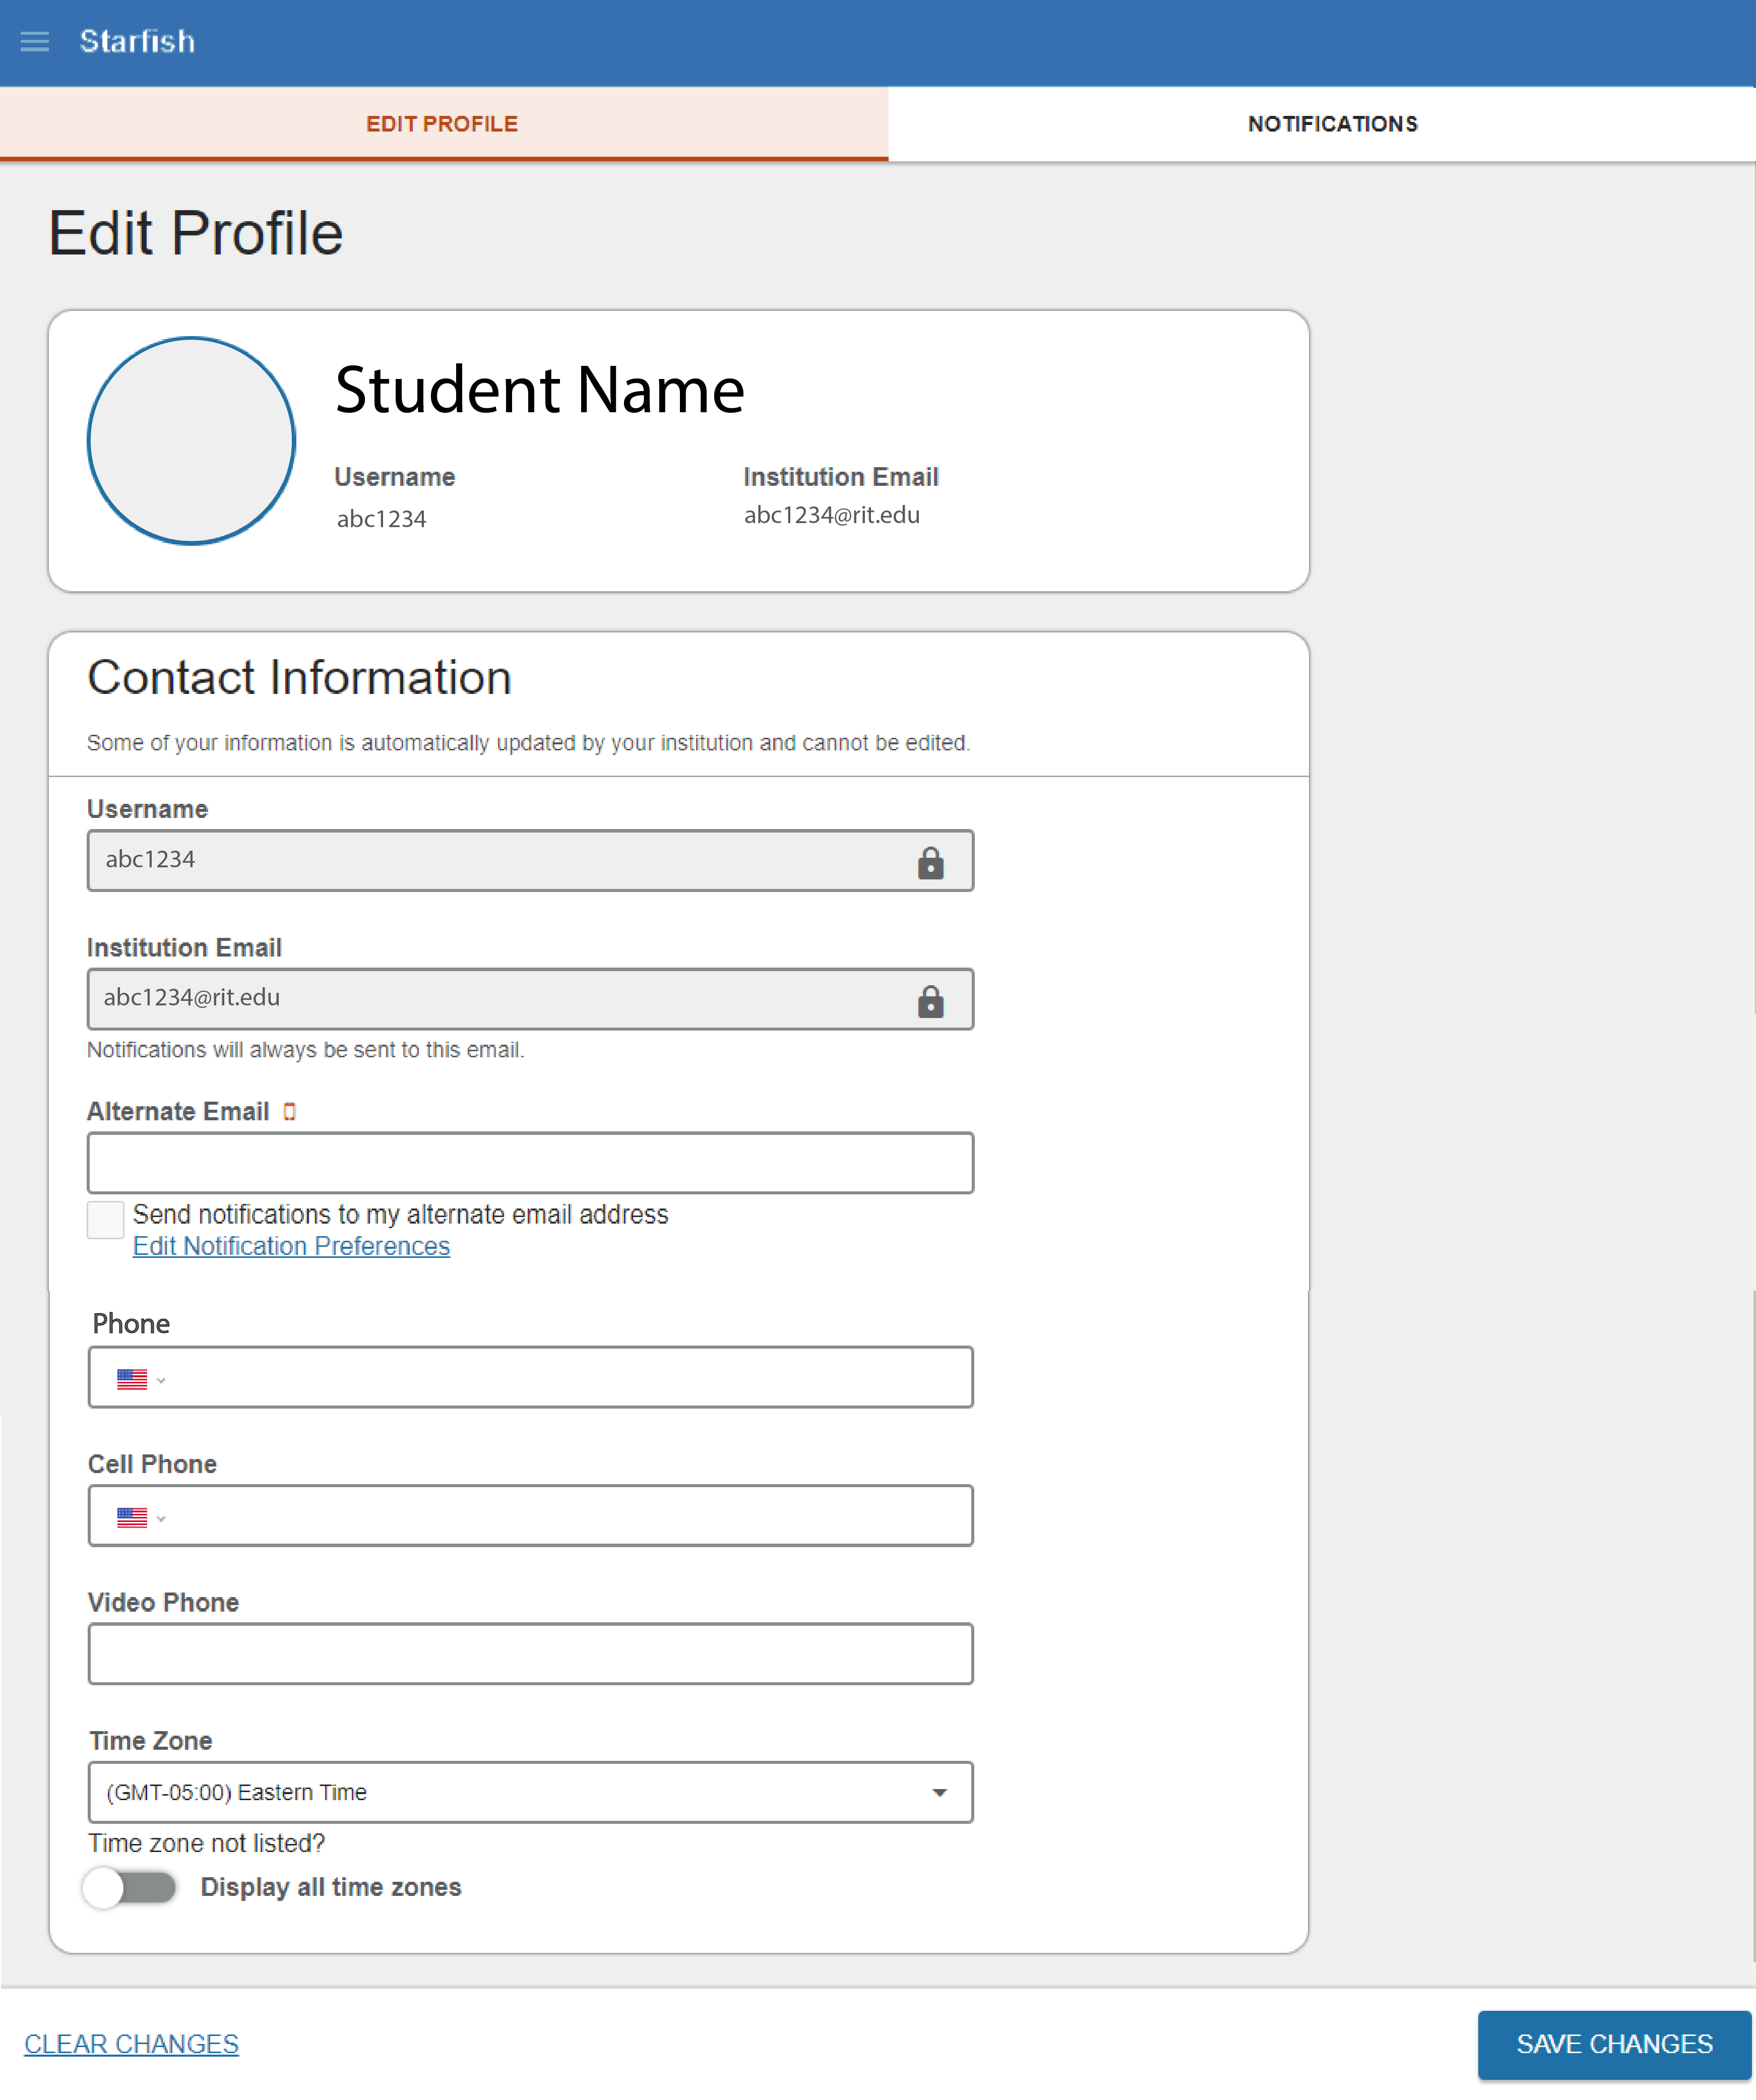Enable sending notifications to alternate email

tap(105, 1220)
